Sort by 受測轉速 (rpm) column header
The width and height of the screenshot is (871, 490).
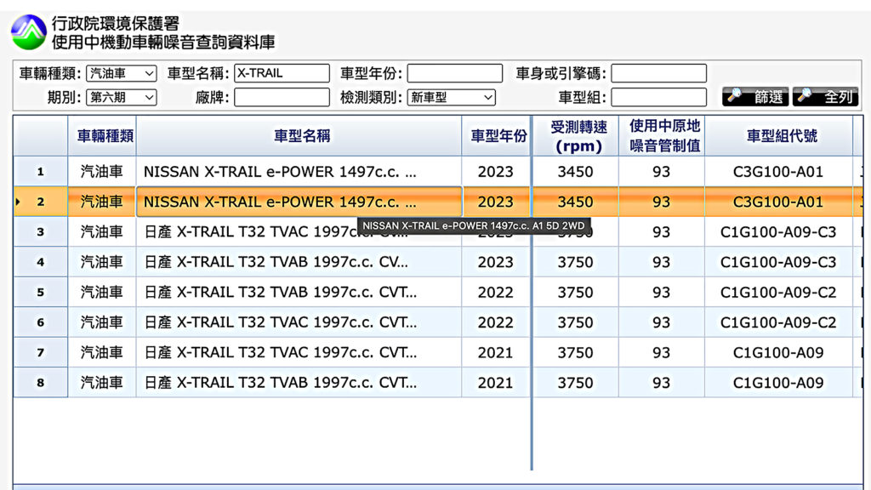click(576, 136)
